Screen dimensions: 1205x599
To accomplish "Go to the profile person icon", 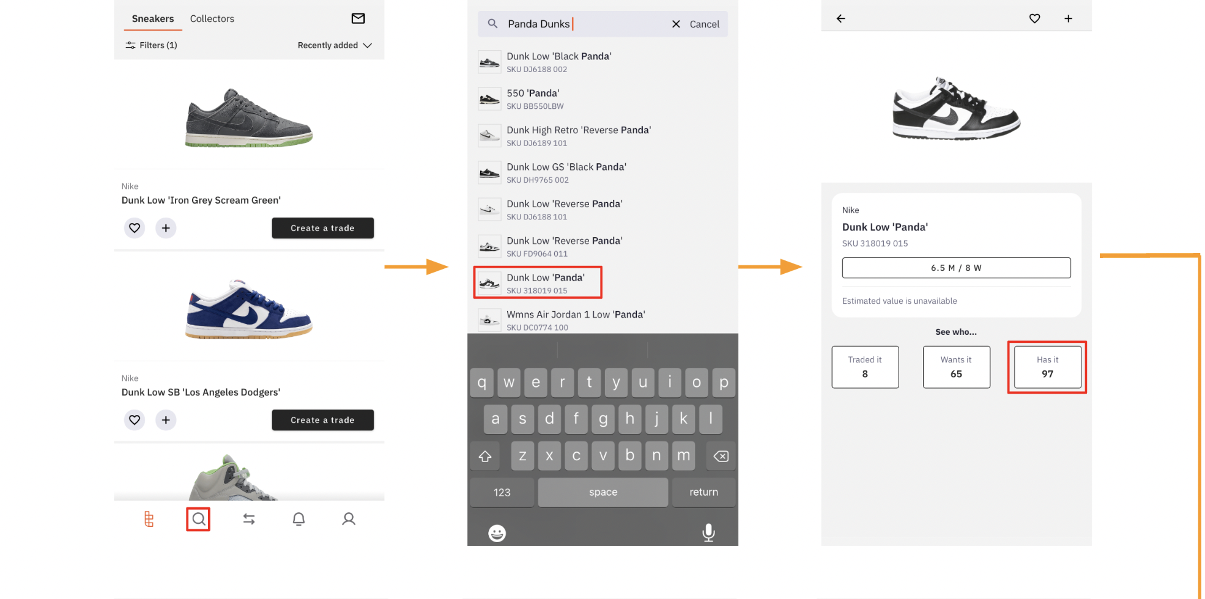I will click(x=349, y=519).
